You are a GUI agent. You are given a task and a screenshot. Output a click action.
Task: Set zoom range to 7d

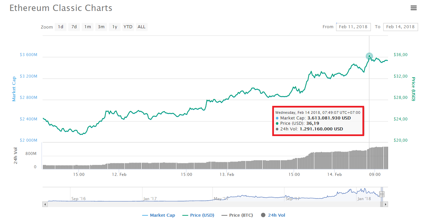74,27
